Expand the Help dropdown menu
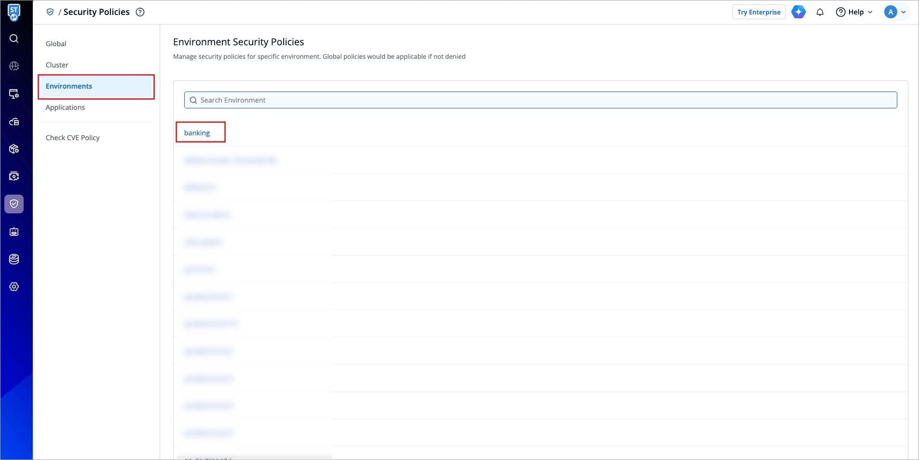This screenshot has width=919, height=460. [x=854, y=12]
